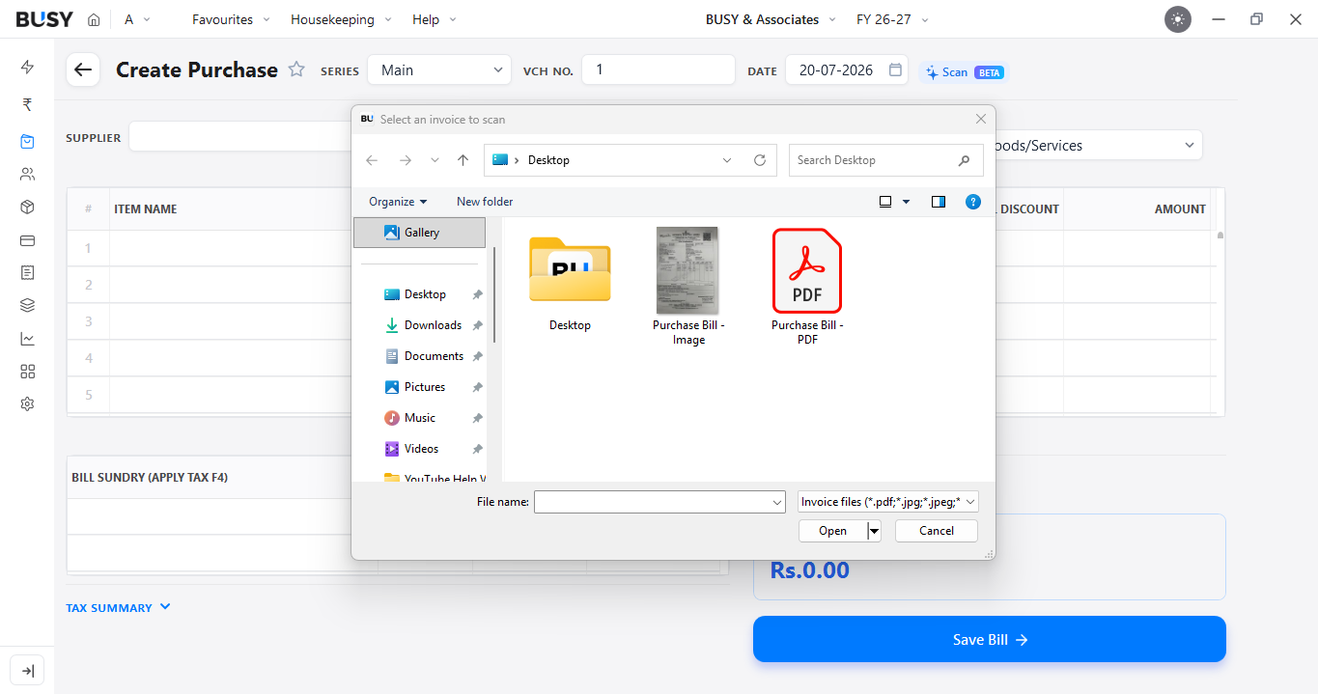Image resolution: width=1318 pixels, height=694 pixels.
Task: Open the Housekeeping menu
Action: 341,19
